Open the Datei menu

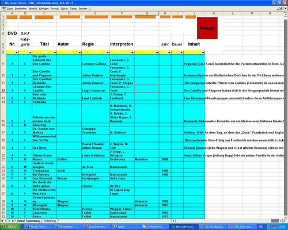click(x=10, y=9)
